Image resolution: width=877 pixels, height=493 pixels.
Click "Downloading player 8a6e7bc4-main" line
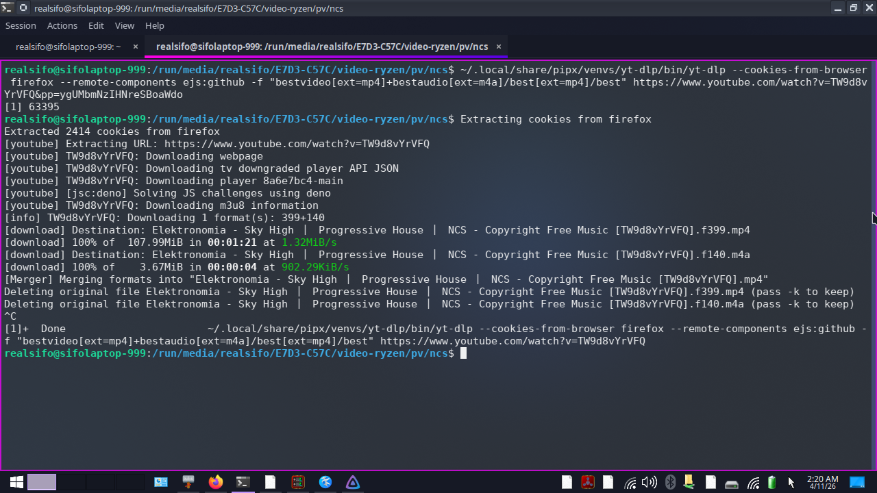(173, 181)
